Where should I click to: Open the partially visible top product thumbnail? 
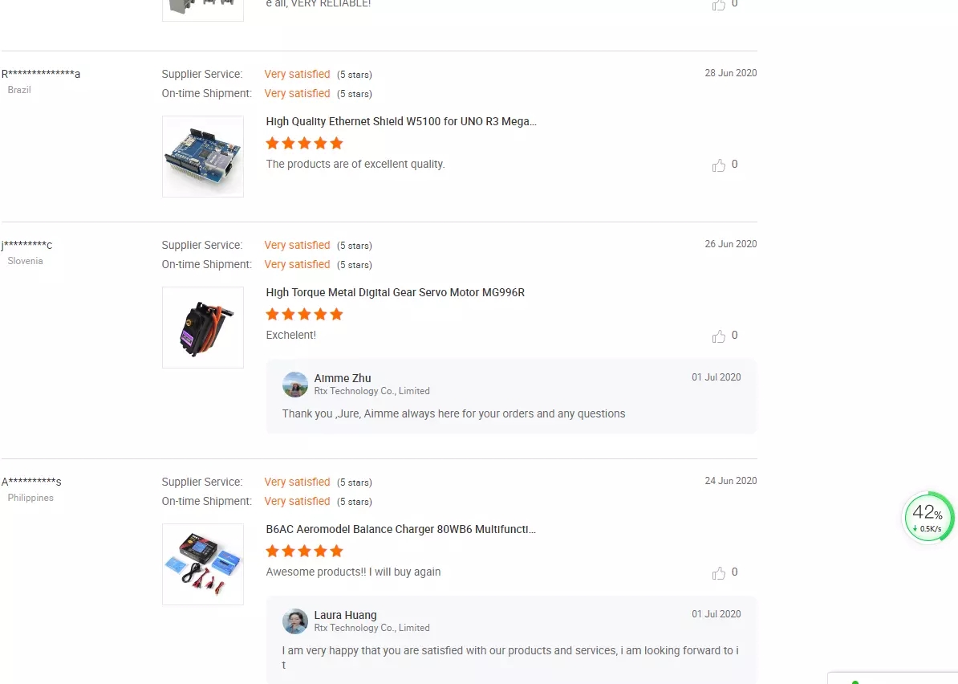coord(203,9)
